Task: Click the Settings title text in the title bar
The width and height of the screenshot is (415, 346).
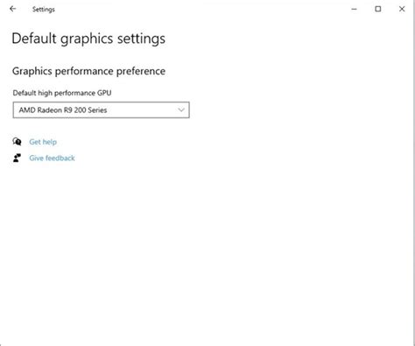Action: pos(44,10)
